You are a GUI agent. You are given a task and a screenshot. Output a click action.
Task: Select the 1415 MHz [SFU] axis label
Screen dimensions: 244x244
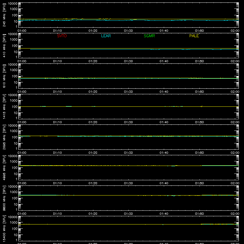[4, 106]
